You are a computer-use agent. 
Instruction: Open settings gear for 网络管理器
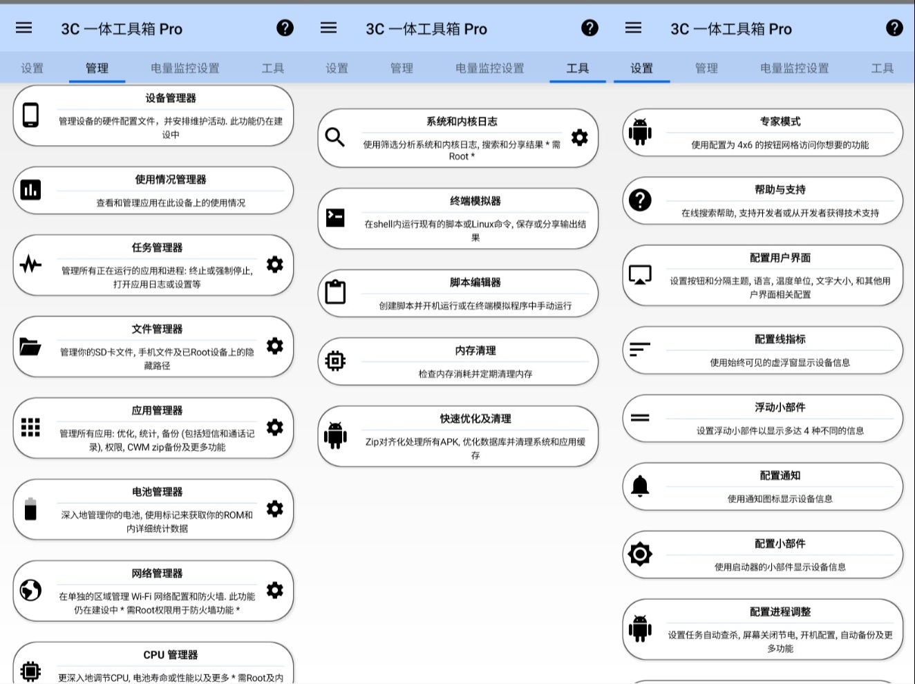[275, 590]
